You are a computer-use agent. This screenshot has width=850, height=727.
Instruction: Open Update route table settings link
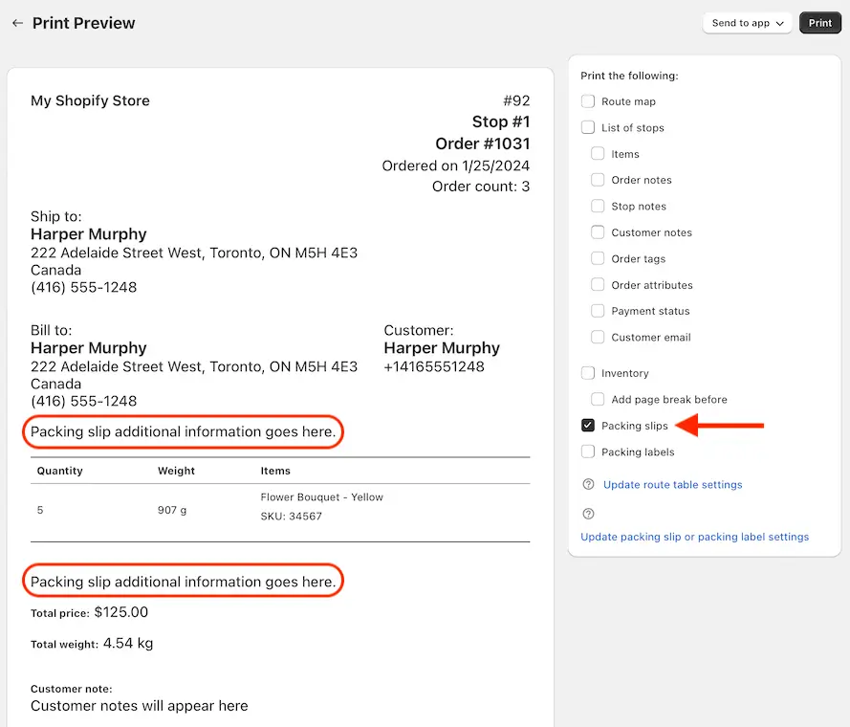click(672, 484)
